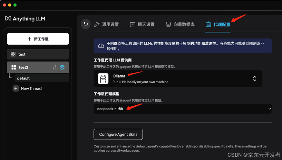Click upload icon on test2 workspace
Image resolution: width=282 pixels, height=160 pixels.
pyautogui.click(x=55, y=67)
